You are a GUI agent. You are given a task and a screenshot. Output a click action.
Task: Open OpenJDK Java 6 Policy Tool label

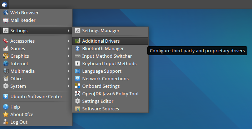[110, 94]
